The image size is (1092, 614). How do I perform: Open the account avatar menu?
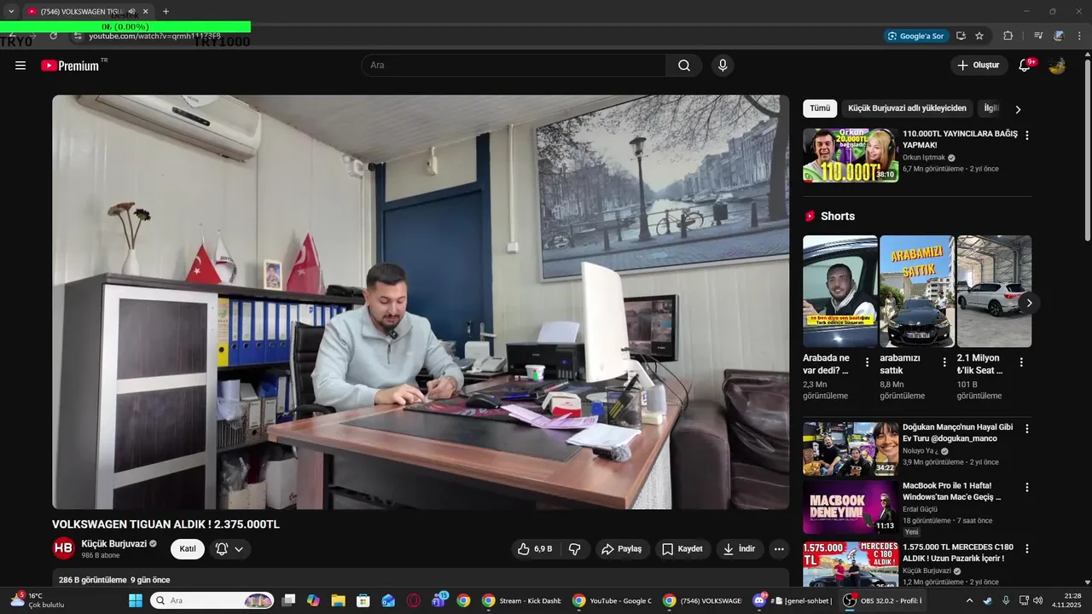[1057, 66]
